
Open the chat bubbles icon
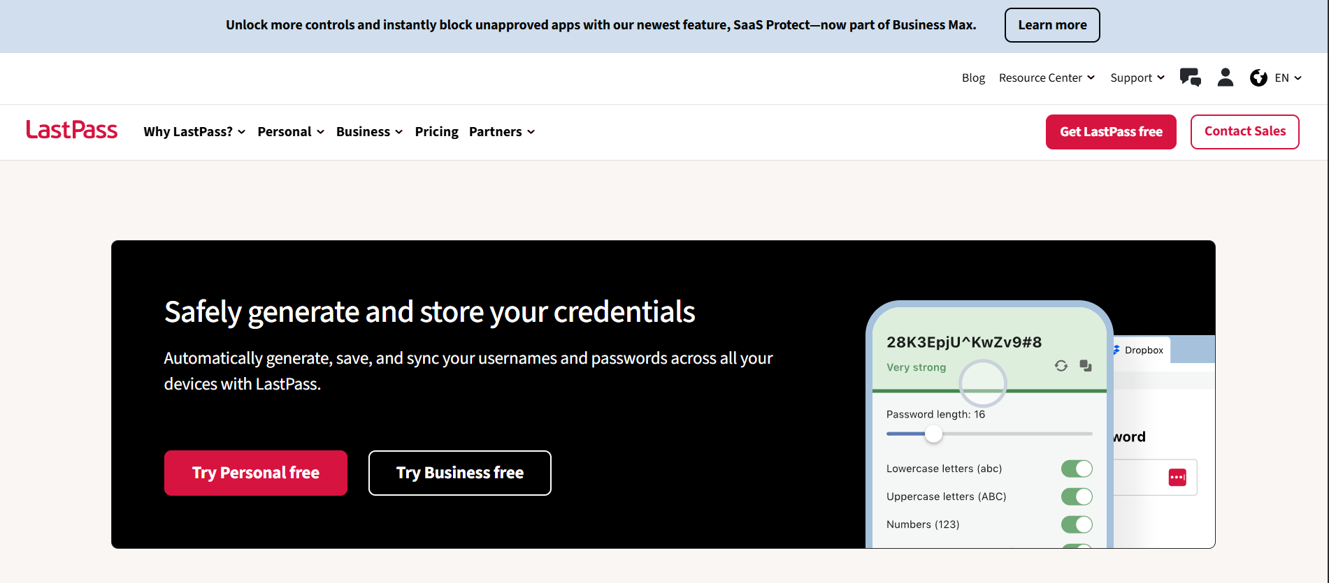click(1190, 78)
